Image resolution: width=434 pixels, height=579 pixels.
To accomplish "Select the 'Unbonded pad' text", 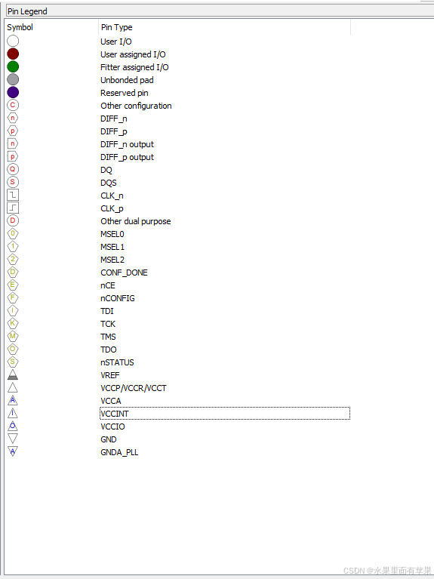I will 127,80.
